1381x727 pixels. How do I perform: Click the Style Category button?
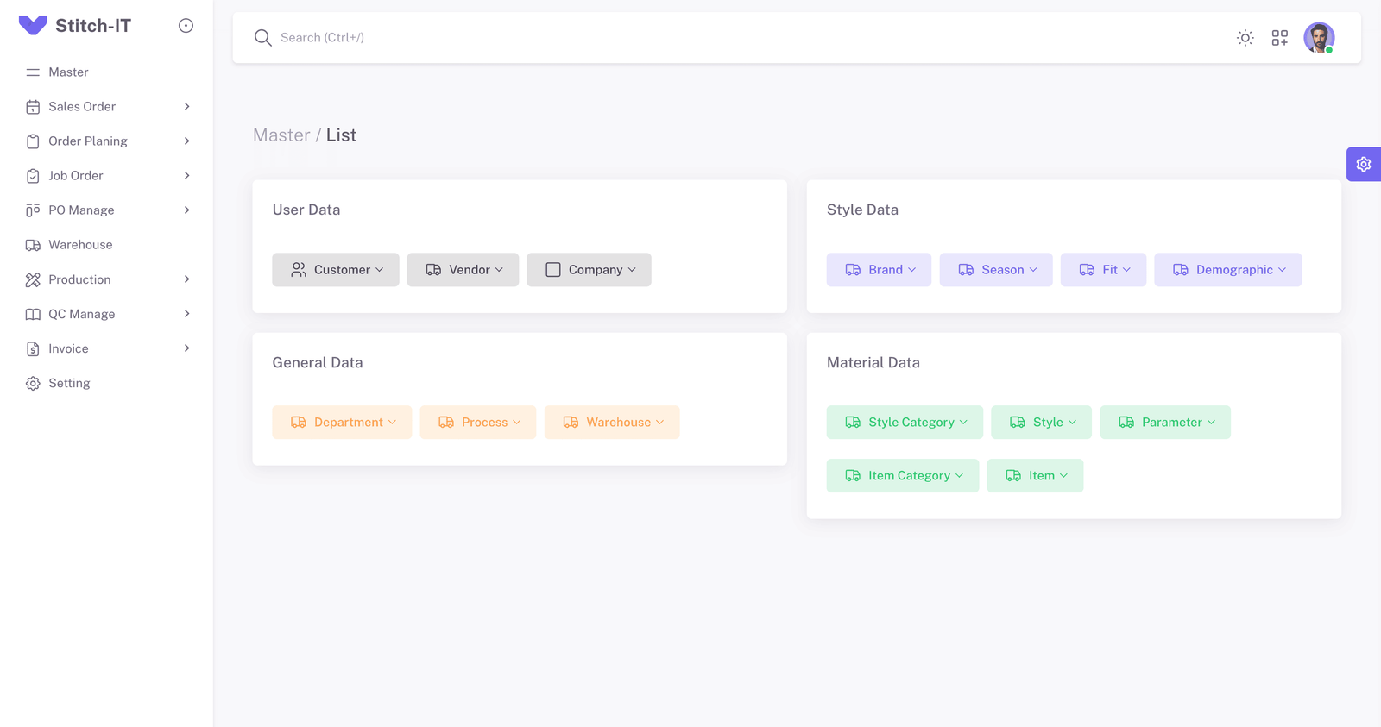904,423
